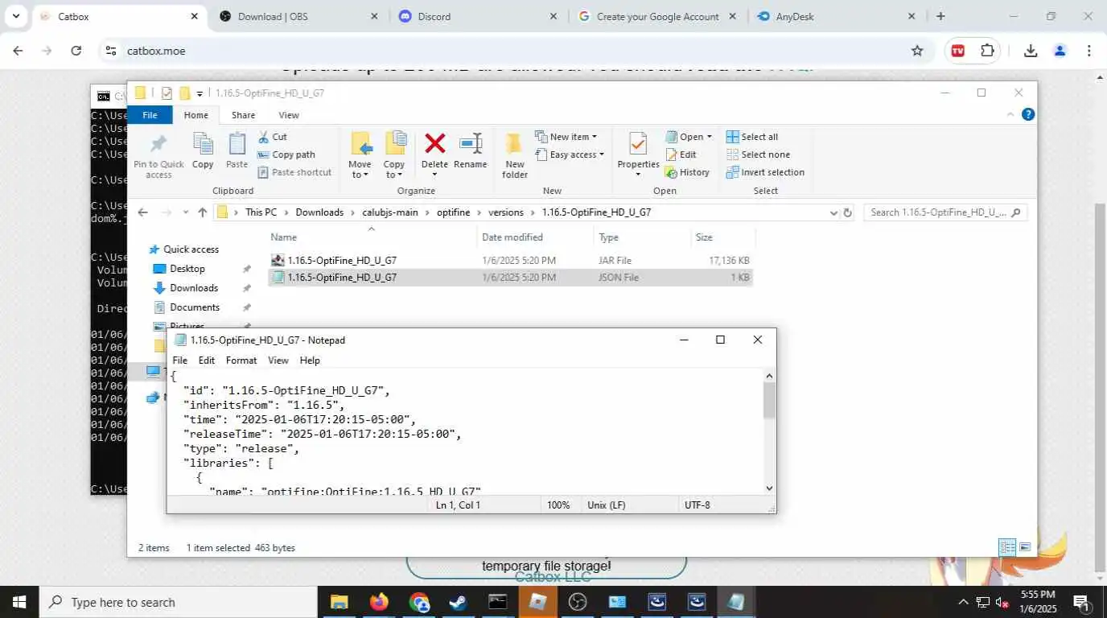The width and height of the screenshot is (1107, 618).
Task: Expand the address bar history dropdown
Action: click(833, 212)
